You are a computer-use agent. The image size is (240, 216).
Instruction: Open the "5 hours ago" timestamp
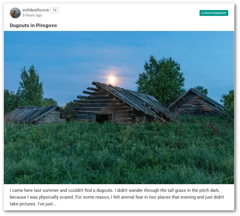pos(32,15)
